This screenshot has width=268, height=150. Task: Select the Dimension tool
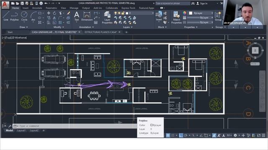[x=87, y=16]
